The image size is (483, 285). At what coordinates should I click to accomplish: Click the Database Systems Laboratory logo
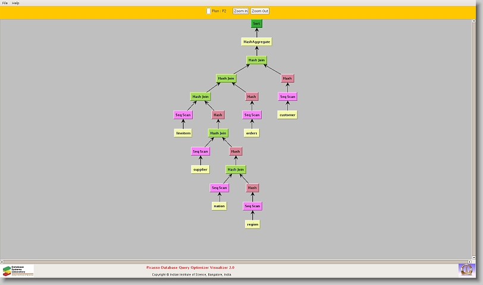click(18, 270)
